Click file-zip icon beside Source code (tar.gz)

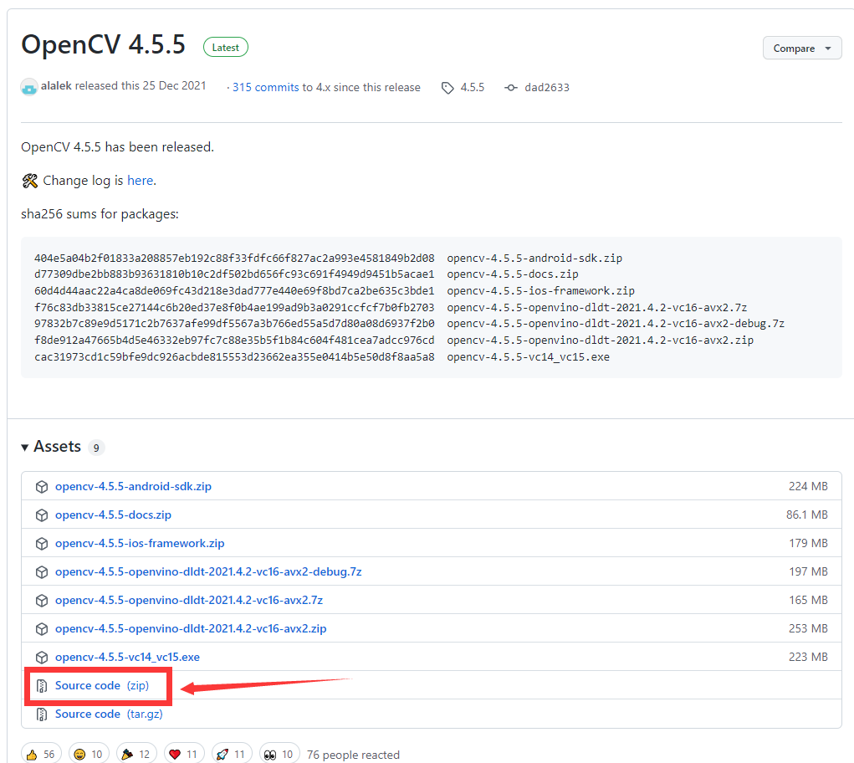[x=41, y=714]
